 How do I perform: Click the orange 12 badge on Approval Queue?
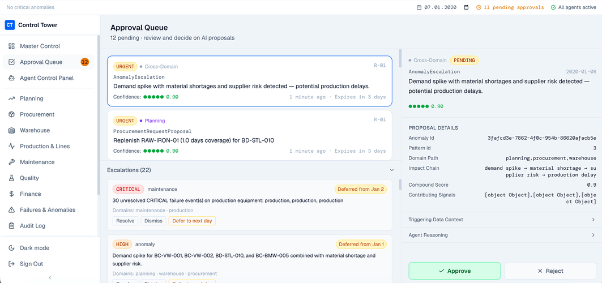(x=85, y=62)
